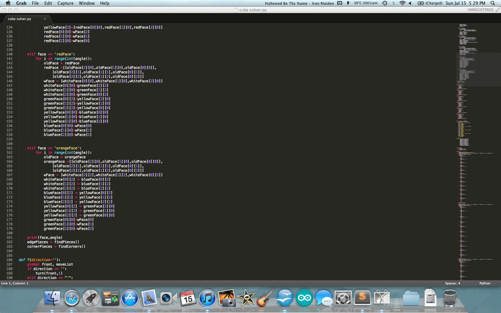This screenshot has height=313, width=501.
Task: Open Wi-Fi status menu
Action: pyautogui.click(x=402, y=3)
